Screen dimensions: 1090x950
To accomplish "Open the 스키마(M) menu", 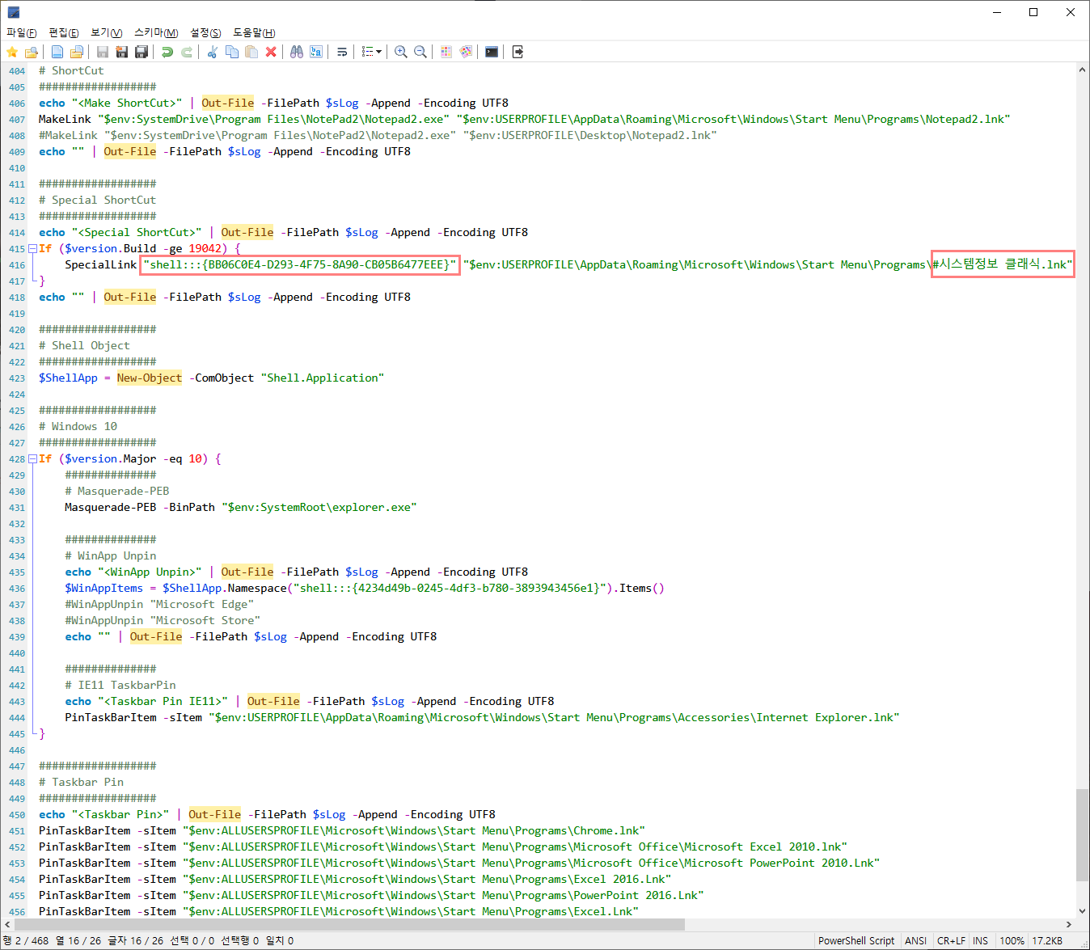I will (x=156, y=32).
